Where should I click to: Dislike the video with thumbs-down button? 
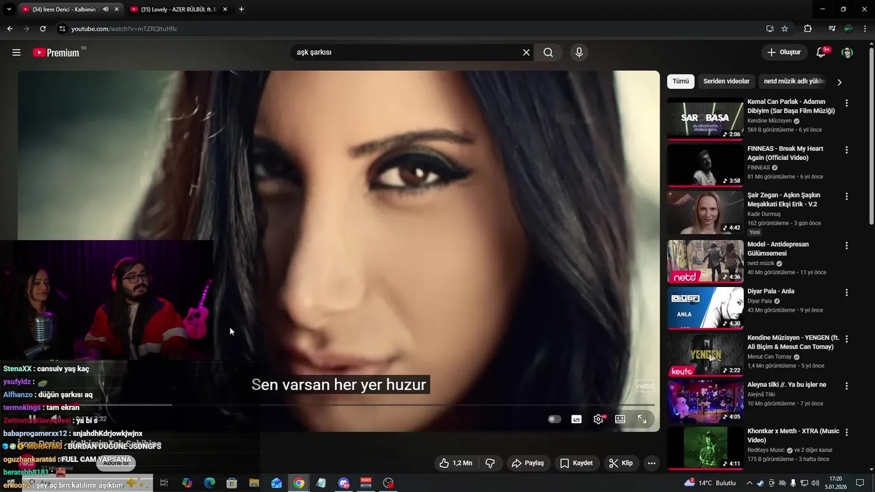pos(490,463)
